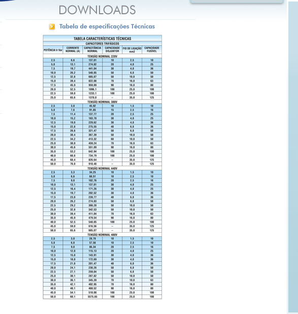
Task: Click capacitance cell '45,92'
Action: [92, 106]
